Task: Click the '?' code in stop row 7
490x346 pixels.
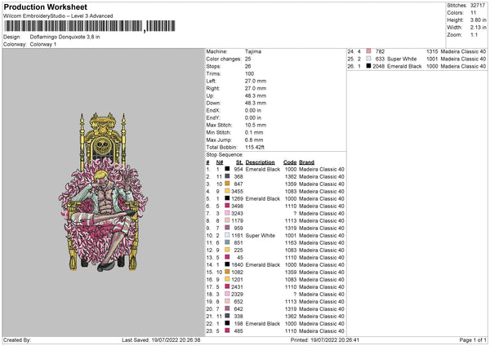Action: tap(295, 213)
